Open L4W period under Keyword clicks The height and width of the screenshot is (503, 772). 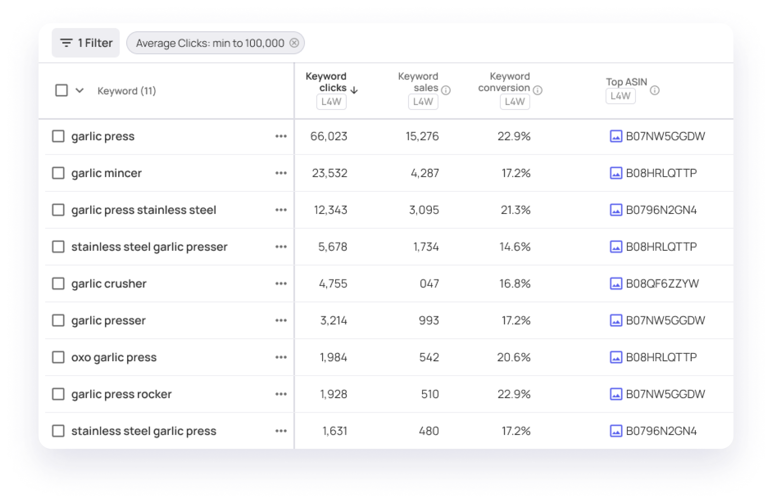(x=331, y=102)
